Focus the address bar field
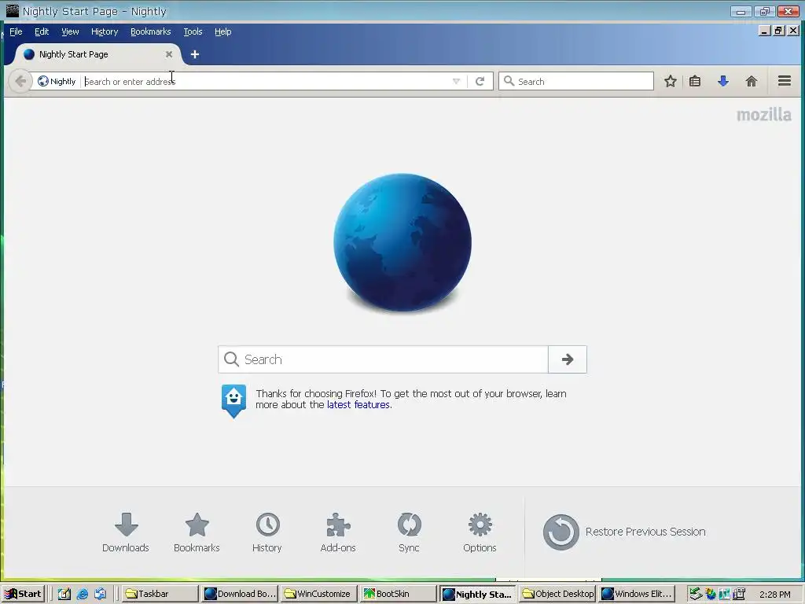The height and width of the screenshot is (604, 805). point(267,81)
